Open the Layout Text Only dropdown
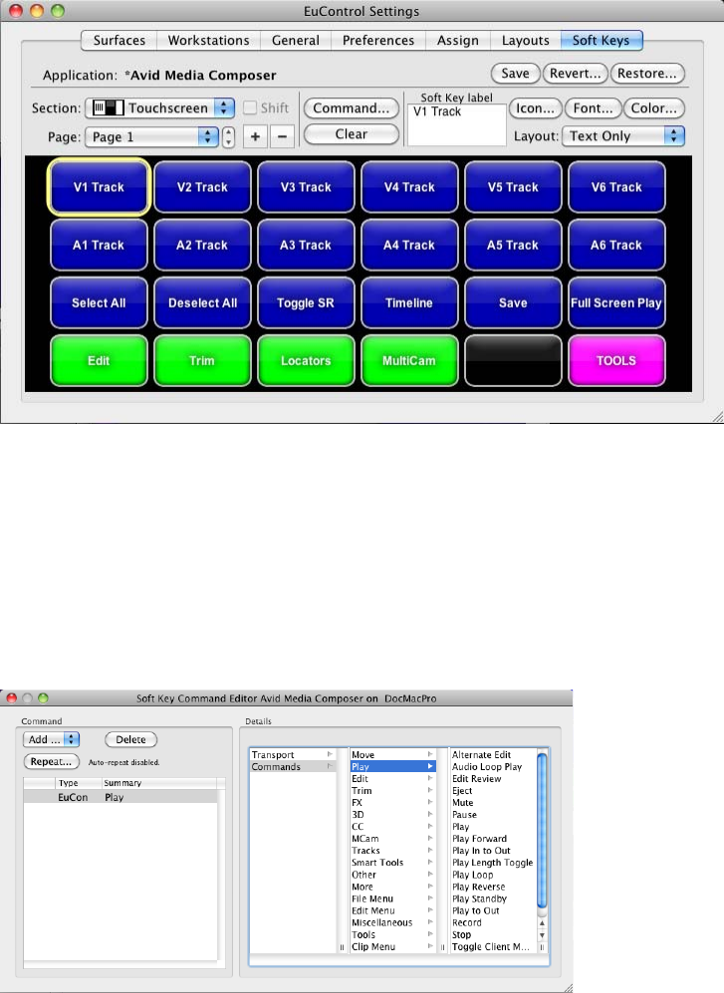 623,135
